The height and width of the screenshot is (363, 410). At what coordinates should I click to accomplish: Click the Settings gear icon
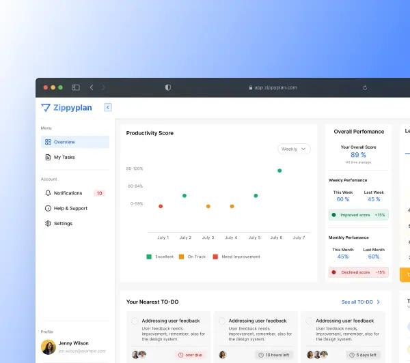coord(48,223)
